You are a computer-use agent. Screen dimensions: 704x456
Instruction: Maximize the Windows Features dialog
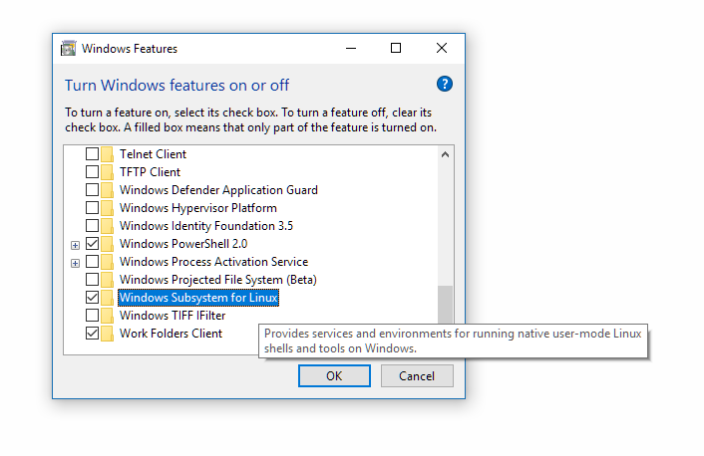(396, 48)
